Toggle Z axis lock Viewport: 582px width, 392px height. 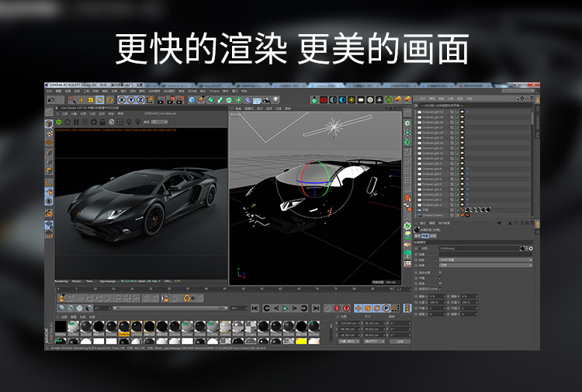click(x=140, y=100)
